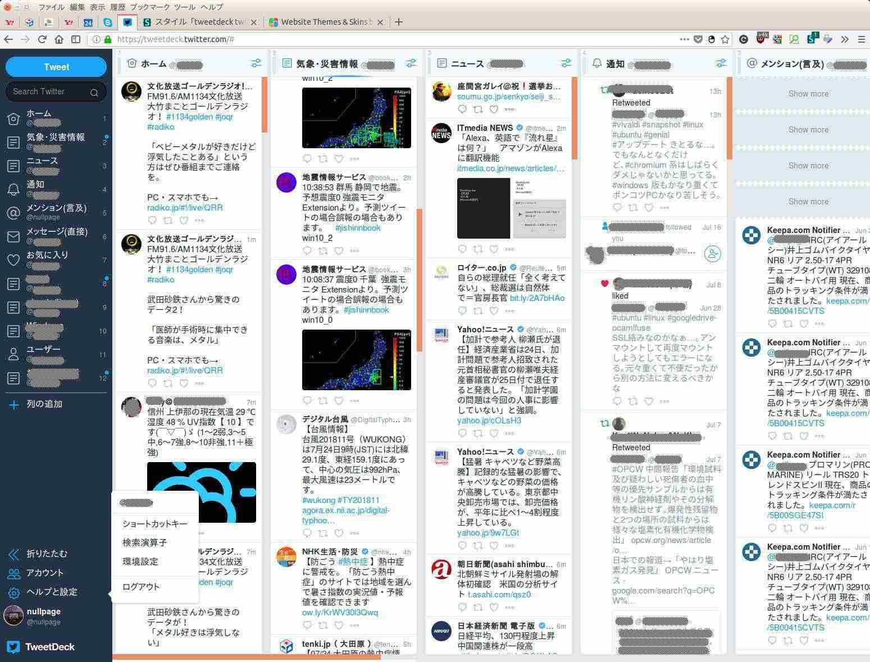Select ログアウト from settings popup

coord(142,587)
